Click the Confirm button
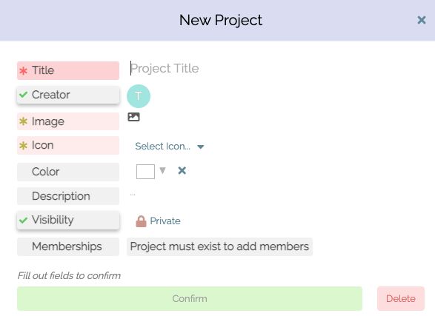 [190, 298]
